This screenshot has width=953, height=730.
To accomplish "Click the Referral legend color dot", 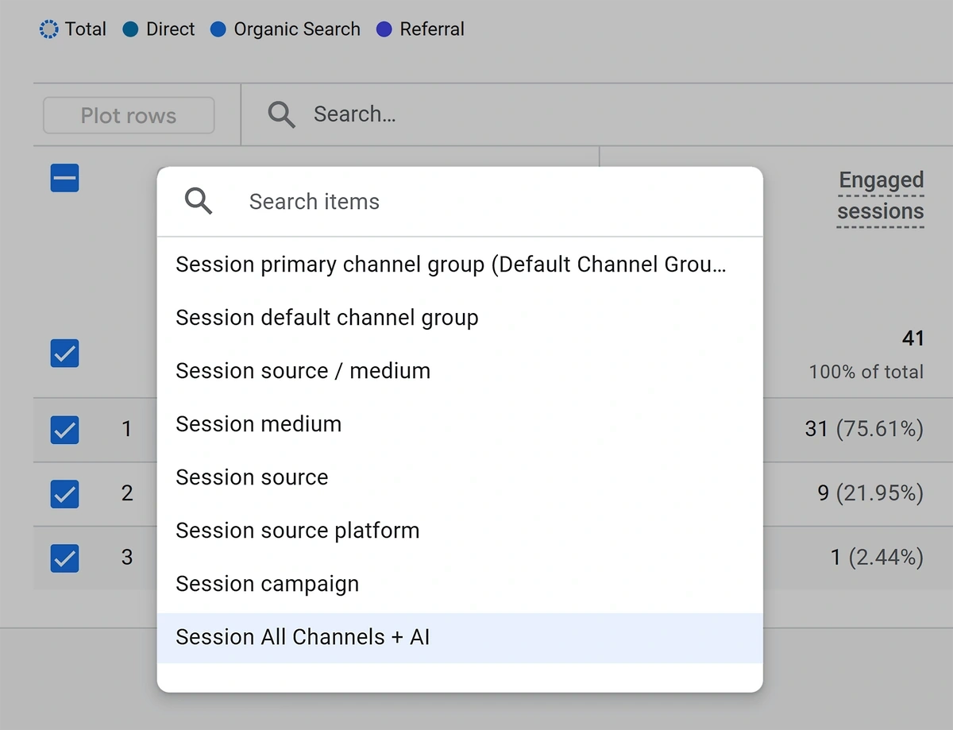I will tap(384, 29).
